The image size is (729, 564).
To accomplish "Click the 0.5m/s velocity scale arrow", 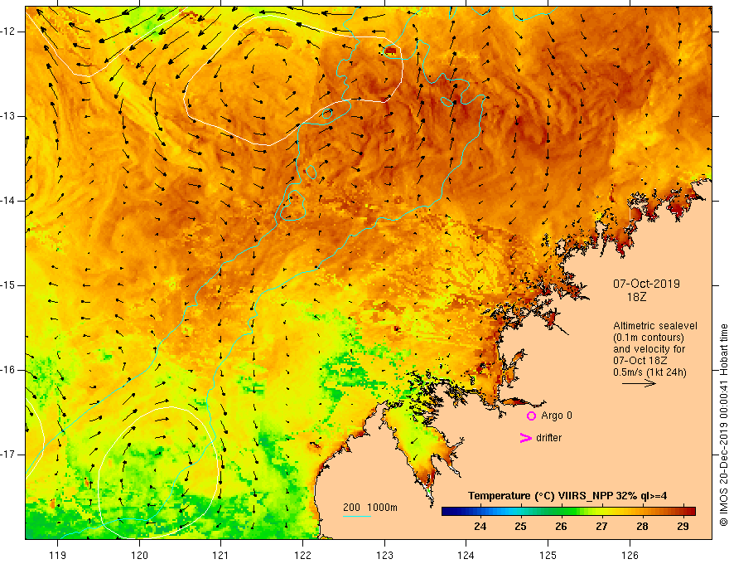I will (639, 383).
